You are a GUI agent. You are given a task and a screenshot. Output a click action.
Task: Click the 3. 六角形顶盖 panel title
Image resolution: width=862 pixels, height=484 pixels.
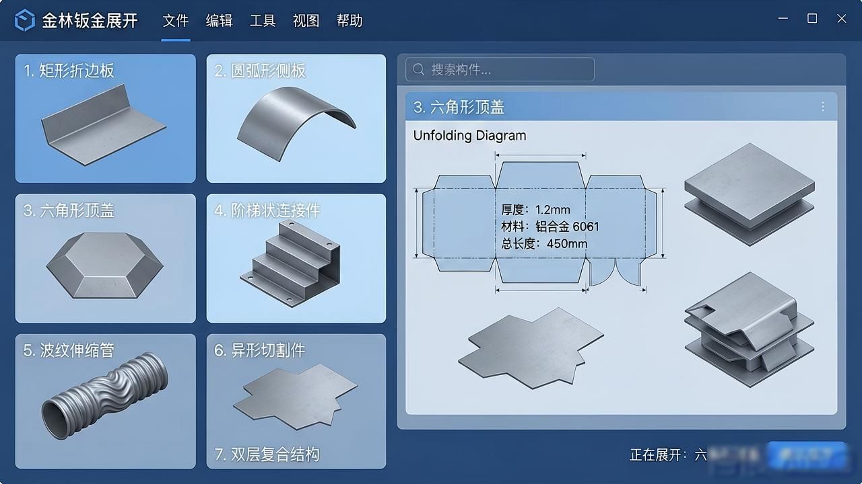coord(459,107)
